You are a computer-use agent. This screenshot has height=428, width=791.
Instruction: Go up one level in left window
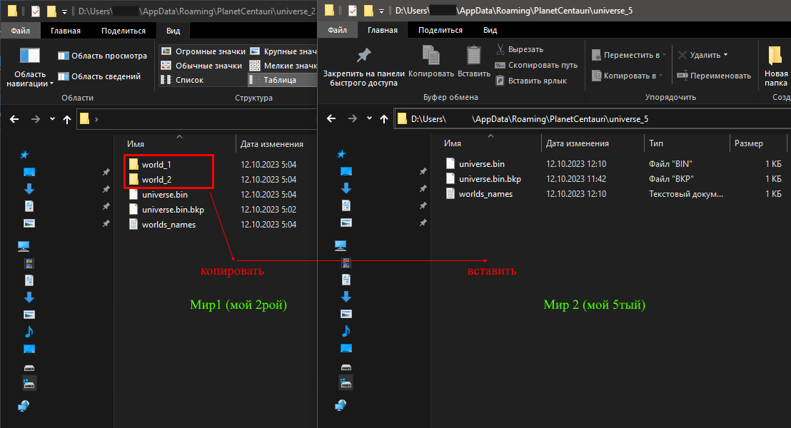pyautogui.click(x=67, y=119)
